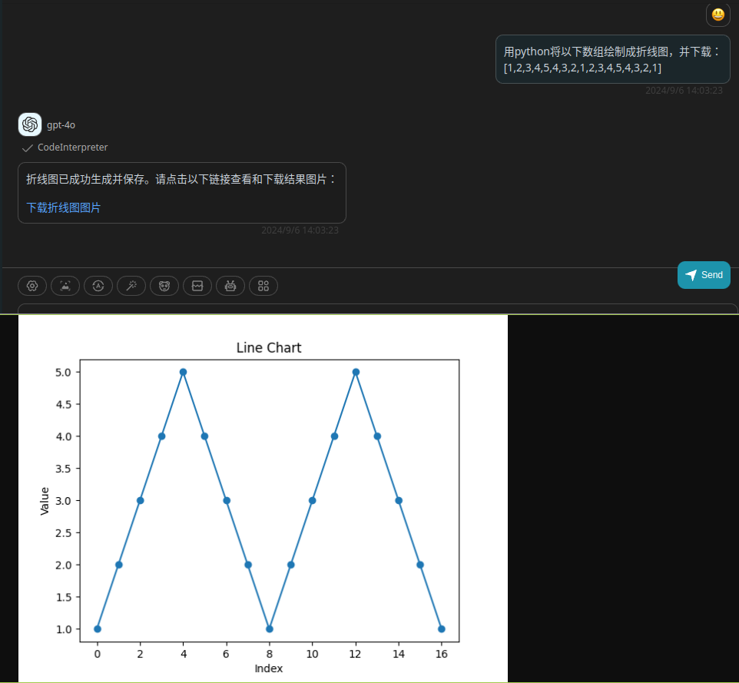Click the assistant reply about saved chart
Viewport: 739px width, 683px height.
(182, 193)
